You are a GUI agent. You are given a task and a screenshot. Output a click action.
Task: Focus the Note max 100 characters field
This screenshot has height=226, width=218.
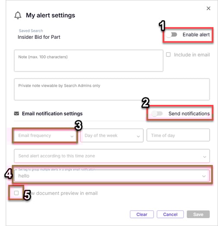(88, 61)
